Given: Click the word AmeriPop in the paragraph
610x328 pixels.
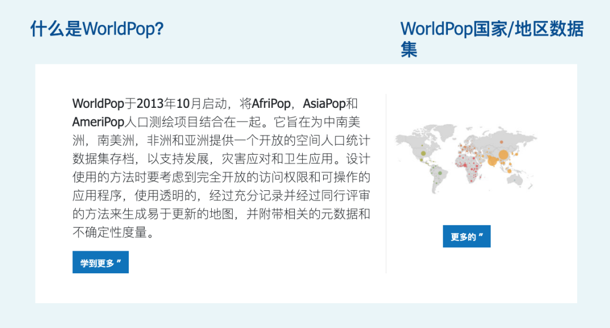Looking at the screenshot, I should tap(98, 122).
